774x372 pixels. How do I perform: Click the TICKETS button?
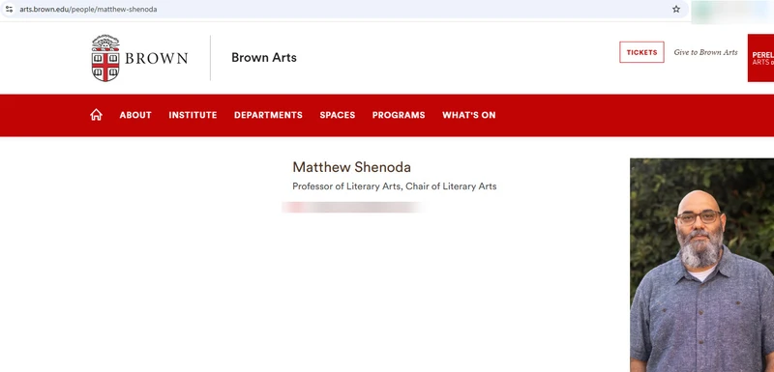coord(641,52)
